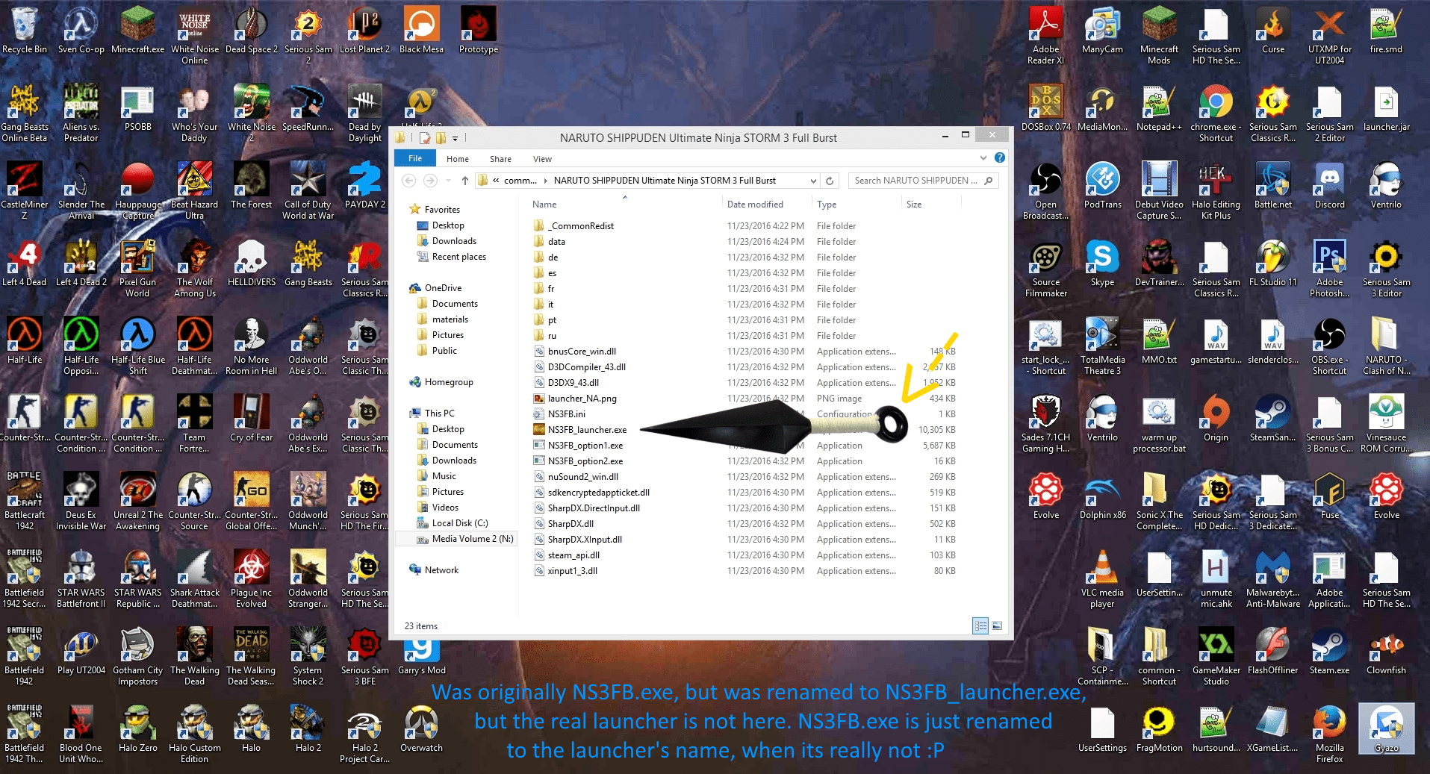
Task: Click the Prototype game shortcut
Action: [x=479, y=30]
